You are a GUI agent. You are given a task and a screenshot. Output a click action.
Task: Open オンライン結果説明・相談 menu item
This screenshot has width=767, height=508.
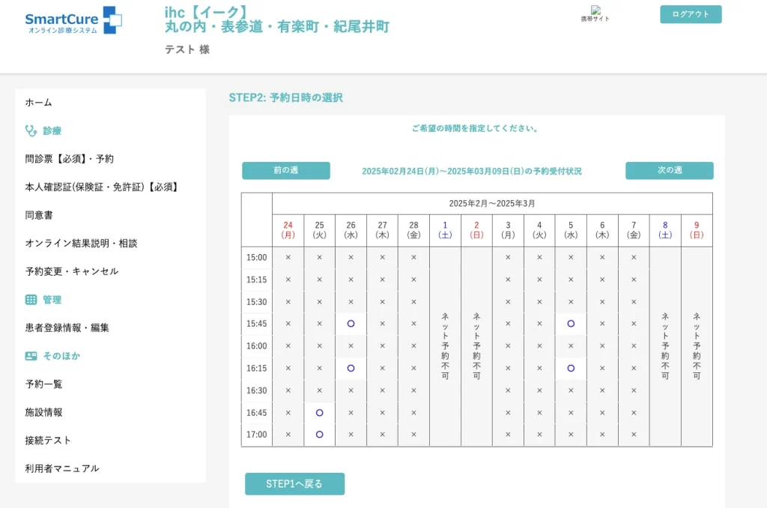point(81,244)
